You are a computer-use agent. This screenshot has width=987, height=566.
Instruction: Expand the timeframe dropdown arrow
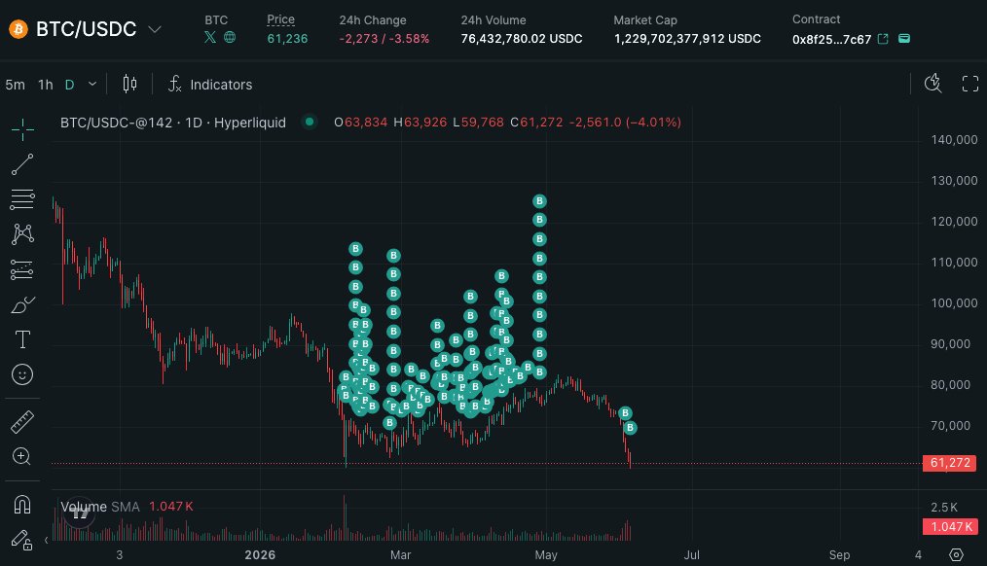92,84
